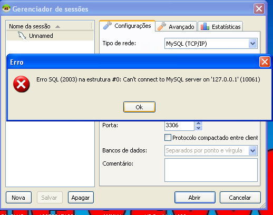Decrease the Porta value with down arrow

pos(199,128)
